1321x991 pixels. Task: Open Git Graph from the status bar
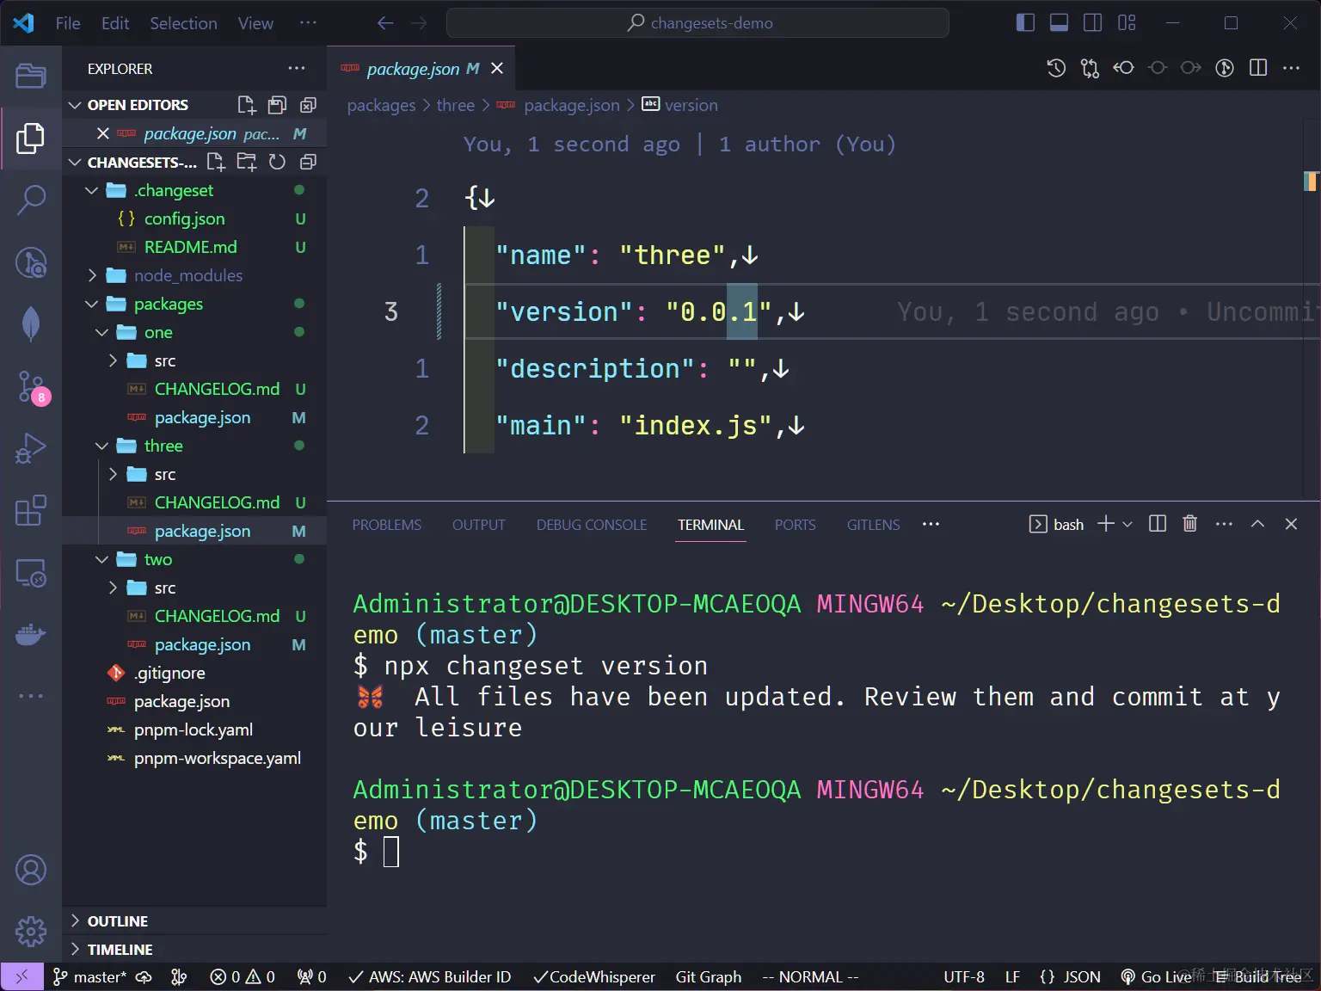coord(708,976)
